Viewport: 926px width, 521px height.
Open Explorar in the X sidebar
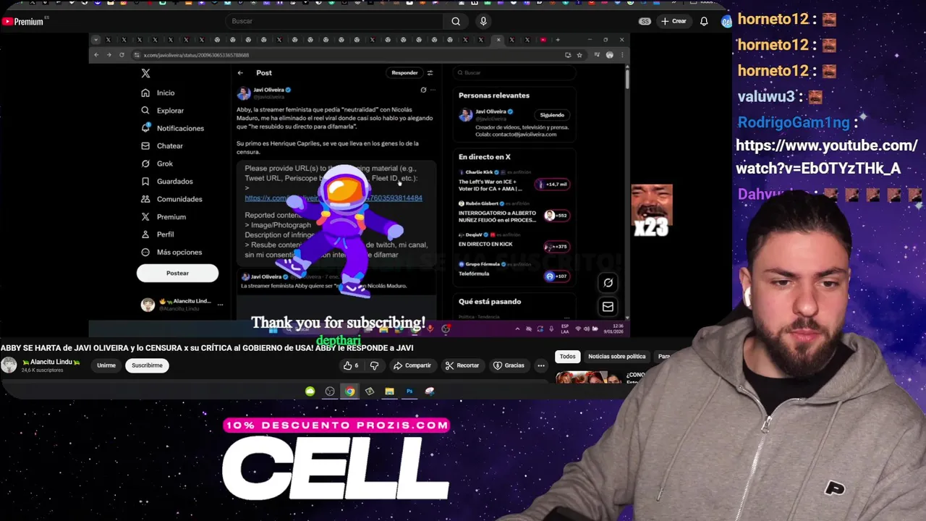click(162, 111)
